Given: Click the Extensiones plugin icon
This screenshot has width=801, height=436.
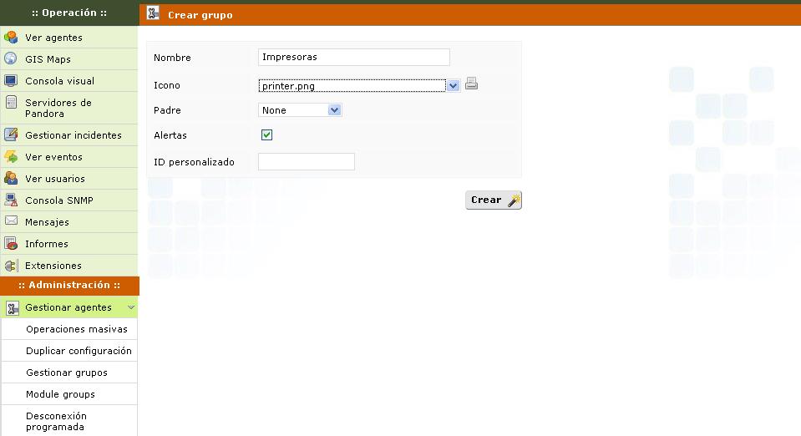Looking at the screenshot, I should 11,266.
